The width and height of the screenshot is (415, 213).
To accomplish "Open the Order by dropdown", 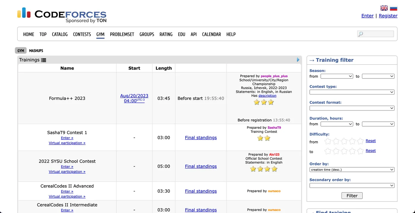I will tap(352, 170).
